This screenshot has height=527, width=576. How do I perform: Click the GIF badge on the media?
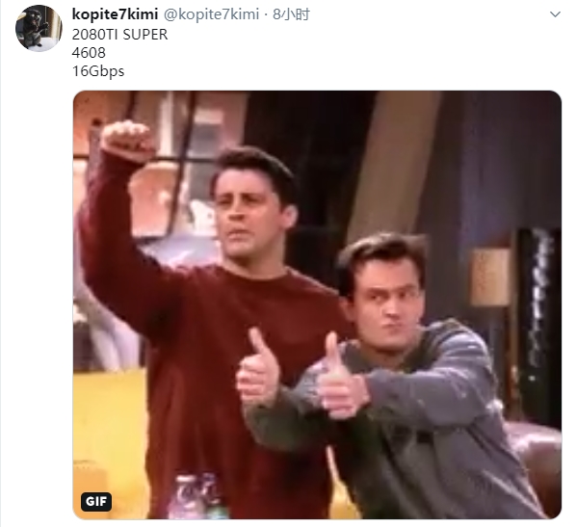coord(96,501)
